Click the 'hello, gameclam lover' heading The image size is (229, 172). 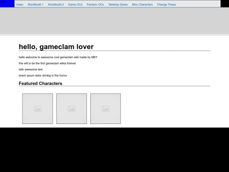56,47
